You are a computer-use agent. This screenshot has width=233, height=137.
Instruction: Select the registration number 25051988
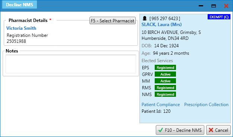pos(16,41)
